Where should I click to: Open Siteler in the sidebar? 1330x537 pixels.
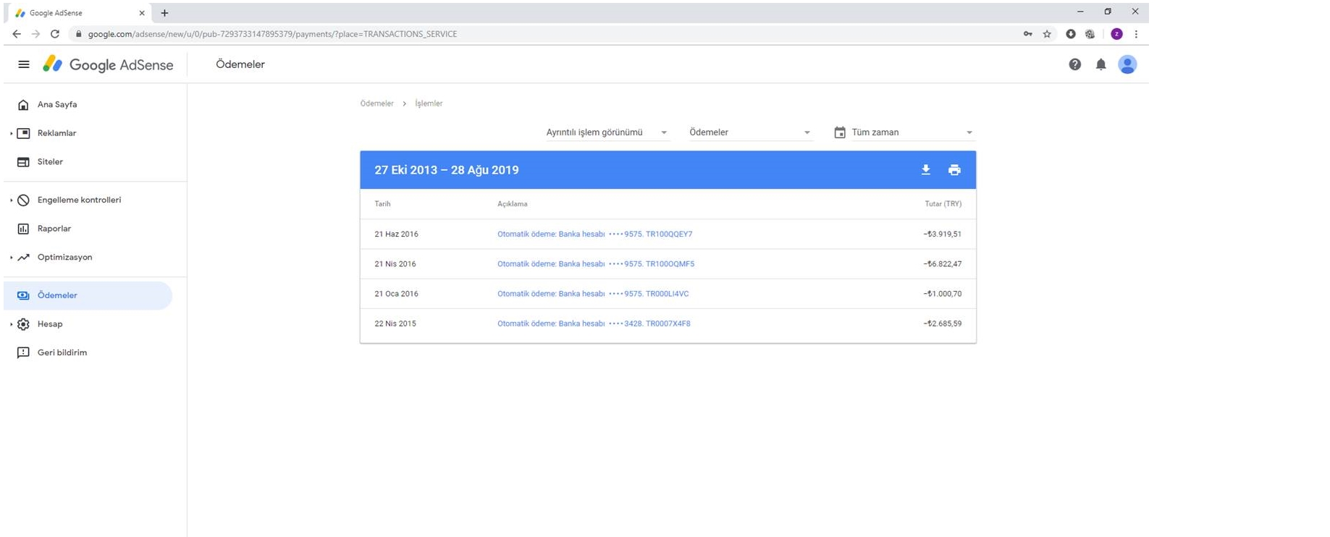[50, 162]
